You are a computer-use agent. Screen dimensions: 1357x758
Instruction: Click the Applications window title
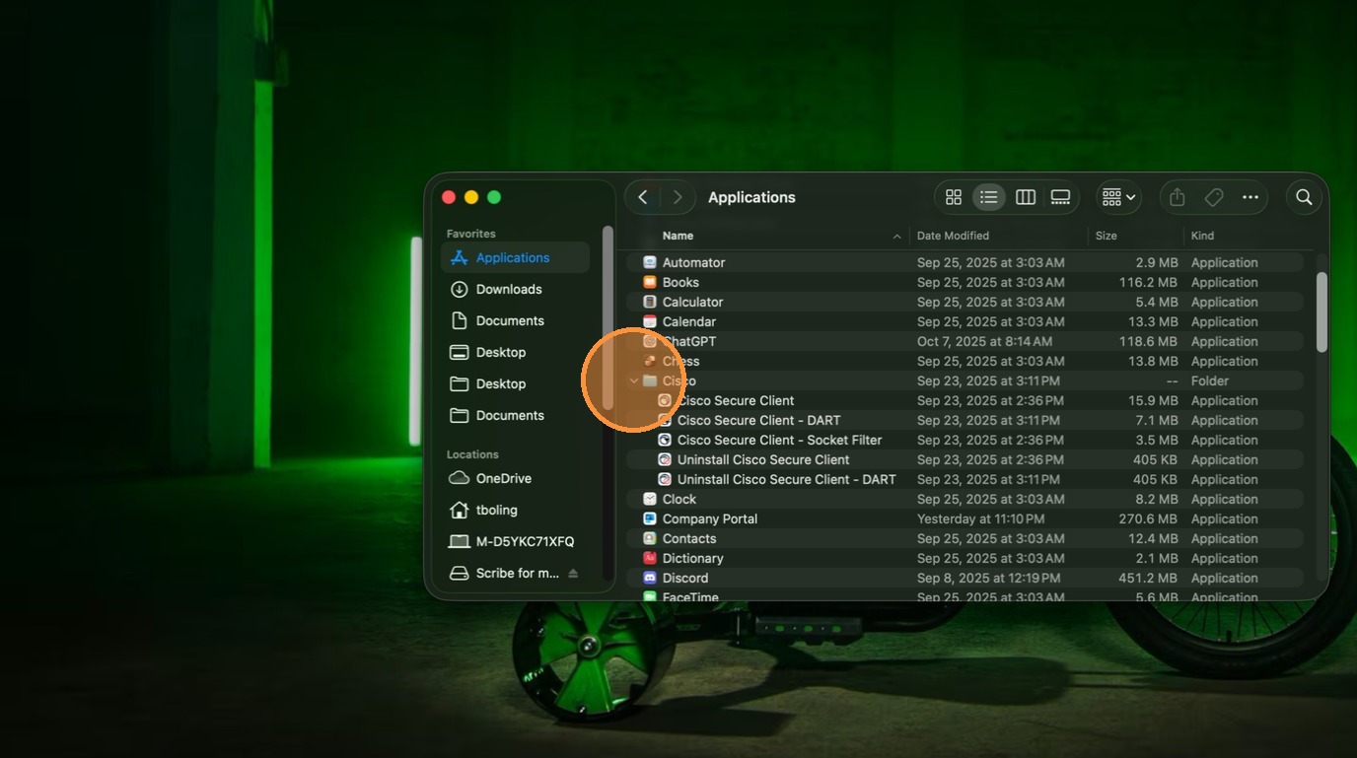coord(751,197)
